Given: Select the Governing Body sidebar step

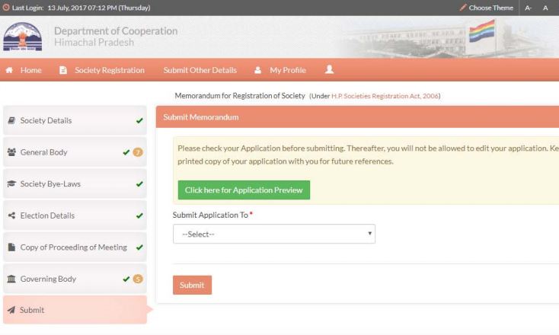Looking at the screenshot, I should pyautogui.click(x=75, y=279).
